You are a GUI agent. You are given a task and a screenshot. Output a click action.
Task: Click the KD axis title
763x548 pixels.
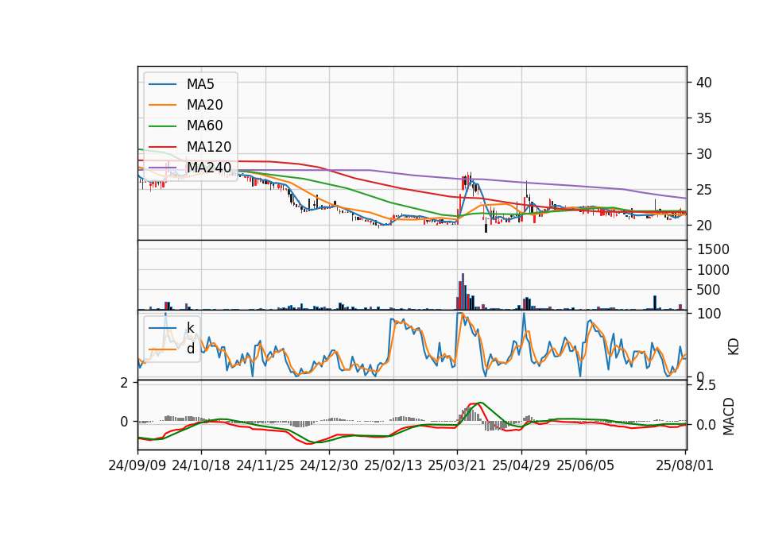[734, 347]
